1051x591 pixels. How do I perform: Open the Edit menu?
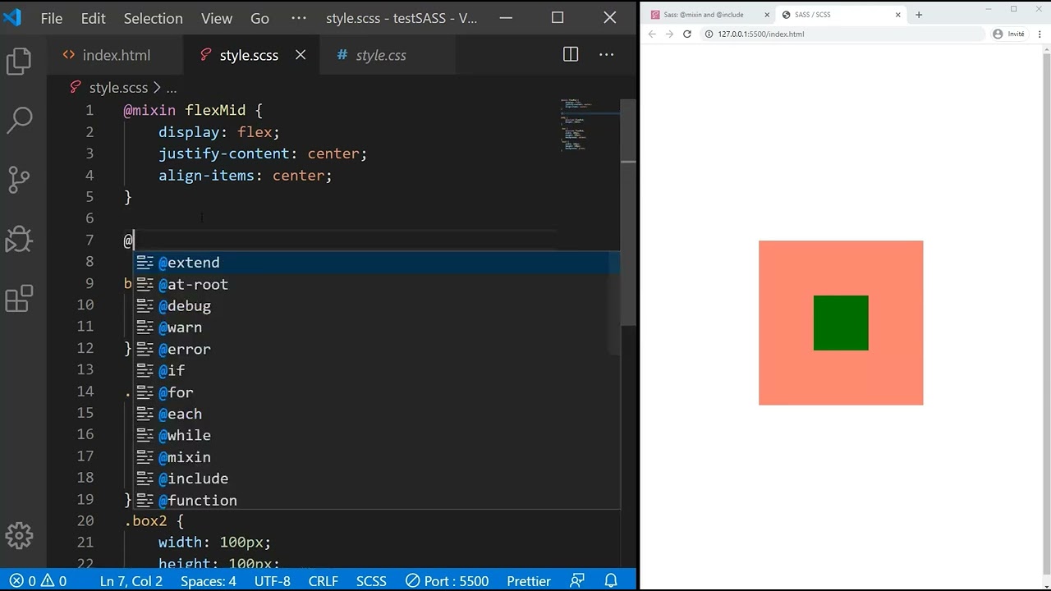point(93,17)
